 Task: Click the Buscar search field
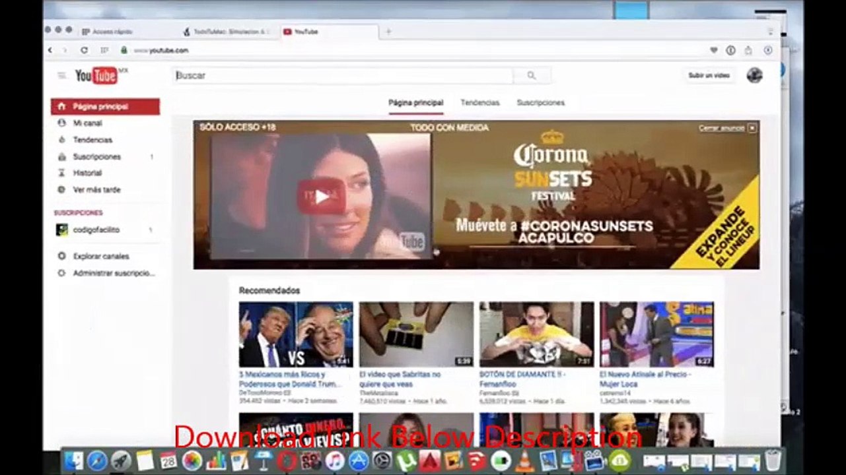[x=343, y=76]
